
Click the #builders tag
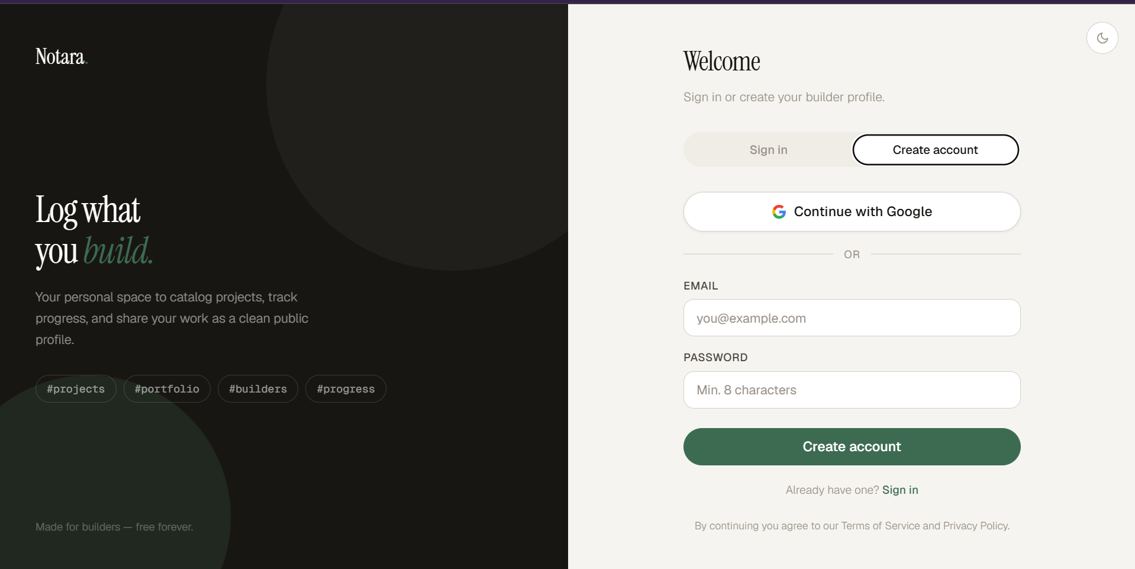[x=258, y=389]
